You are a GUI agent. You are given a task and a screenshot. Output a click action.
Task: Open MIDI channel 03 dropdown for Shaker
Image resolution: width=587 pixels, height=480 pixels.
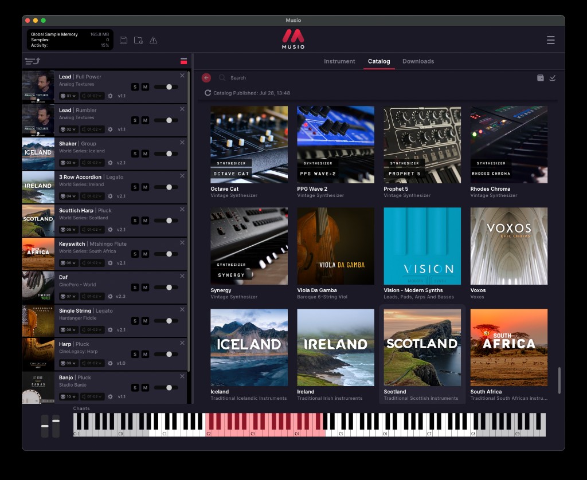(69, 163)
